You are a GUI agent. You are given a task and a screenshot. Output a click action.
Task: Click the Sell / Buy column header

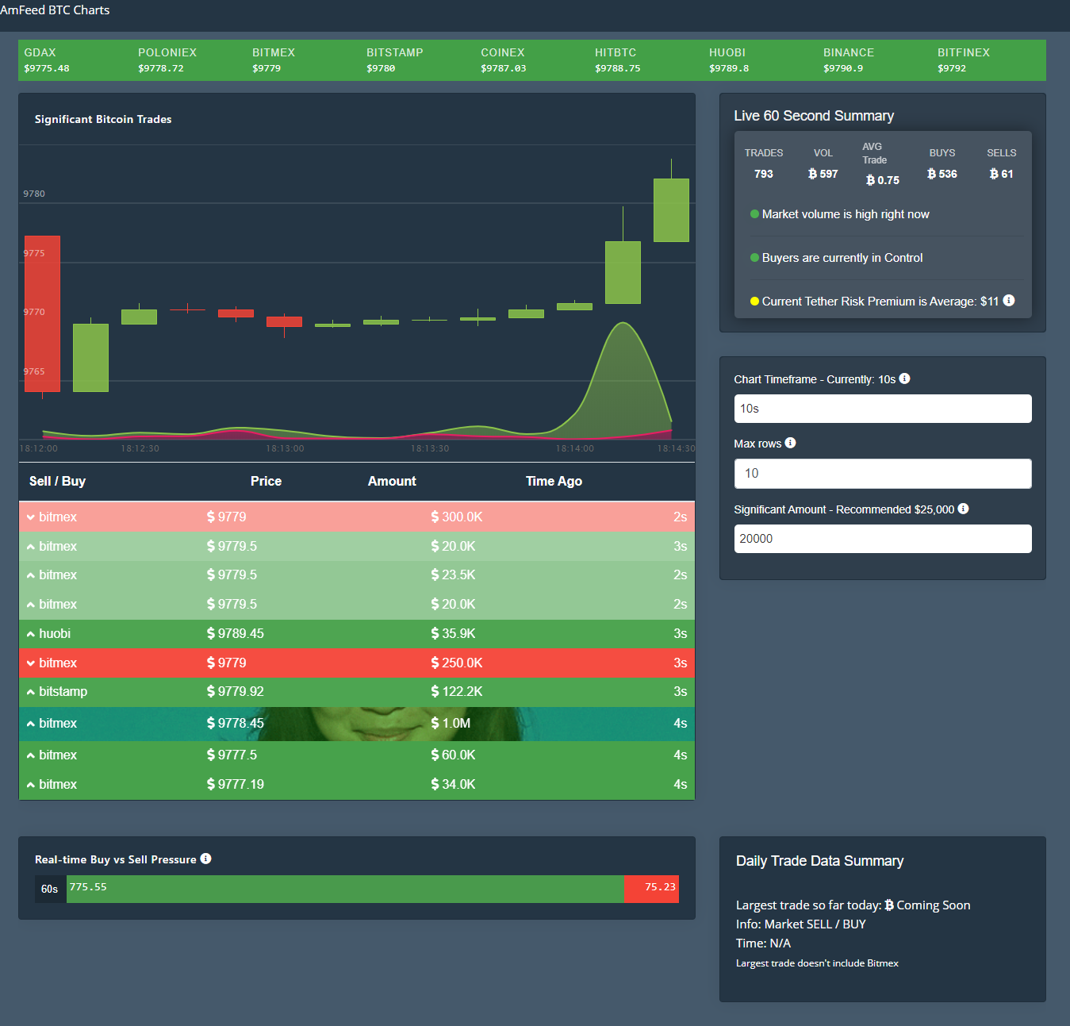pyautogui.click(x=57, y=481)
